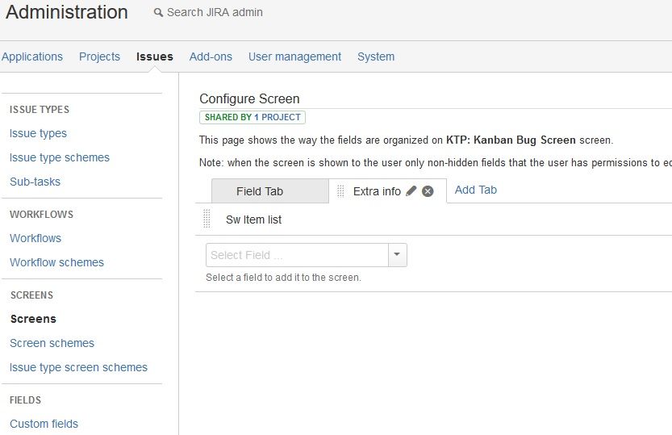
Task: Select the Extra info tab
Action: click(x=377, y=191)
